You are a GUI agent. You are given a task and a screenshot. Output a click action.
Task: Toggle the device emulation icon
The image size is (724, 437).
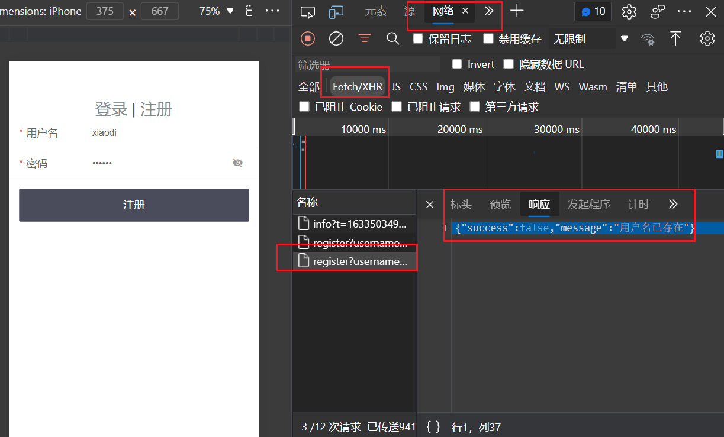(336, 11)
